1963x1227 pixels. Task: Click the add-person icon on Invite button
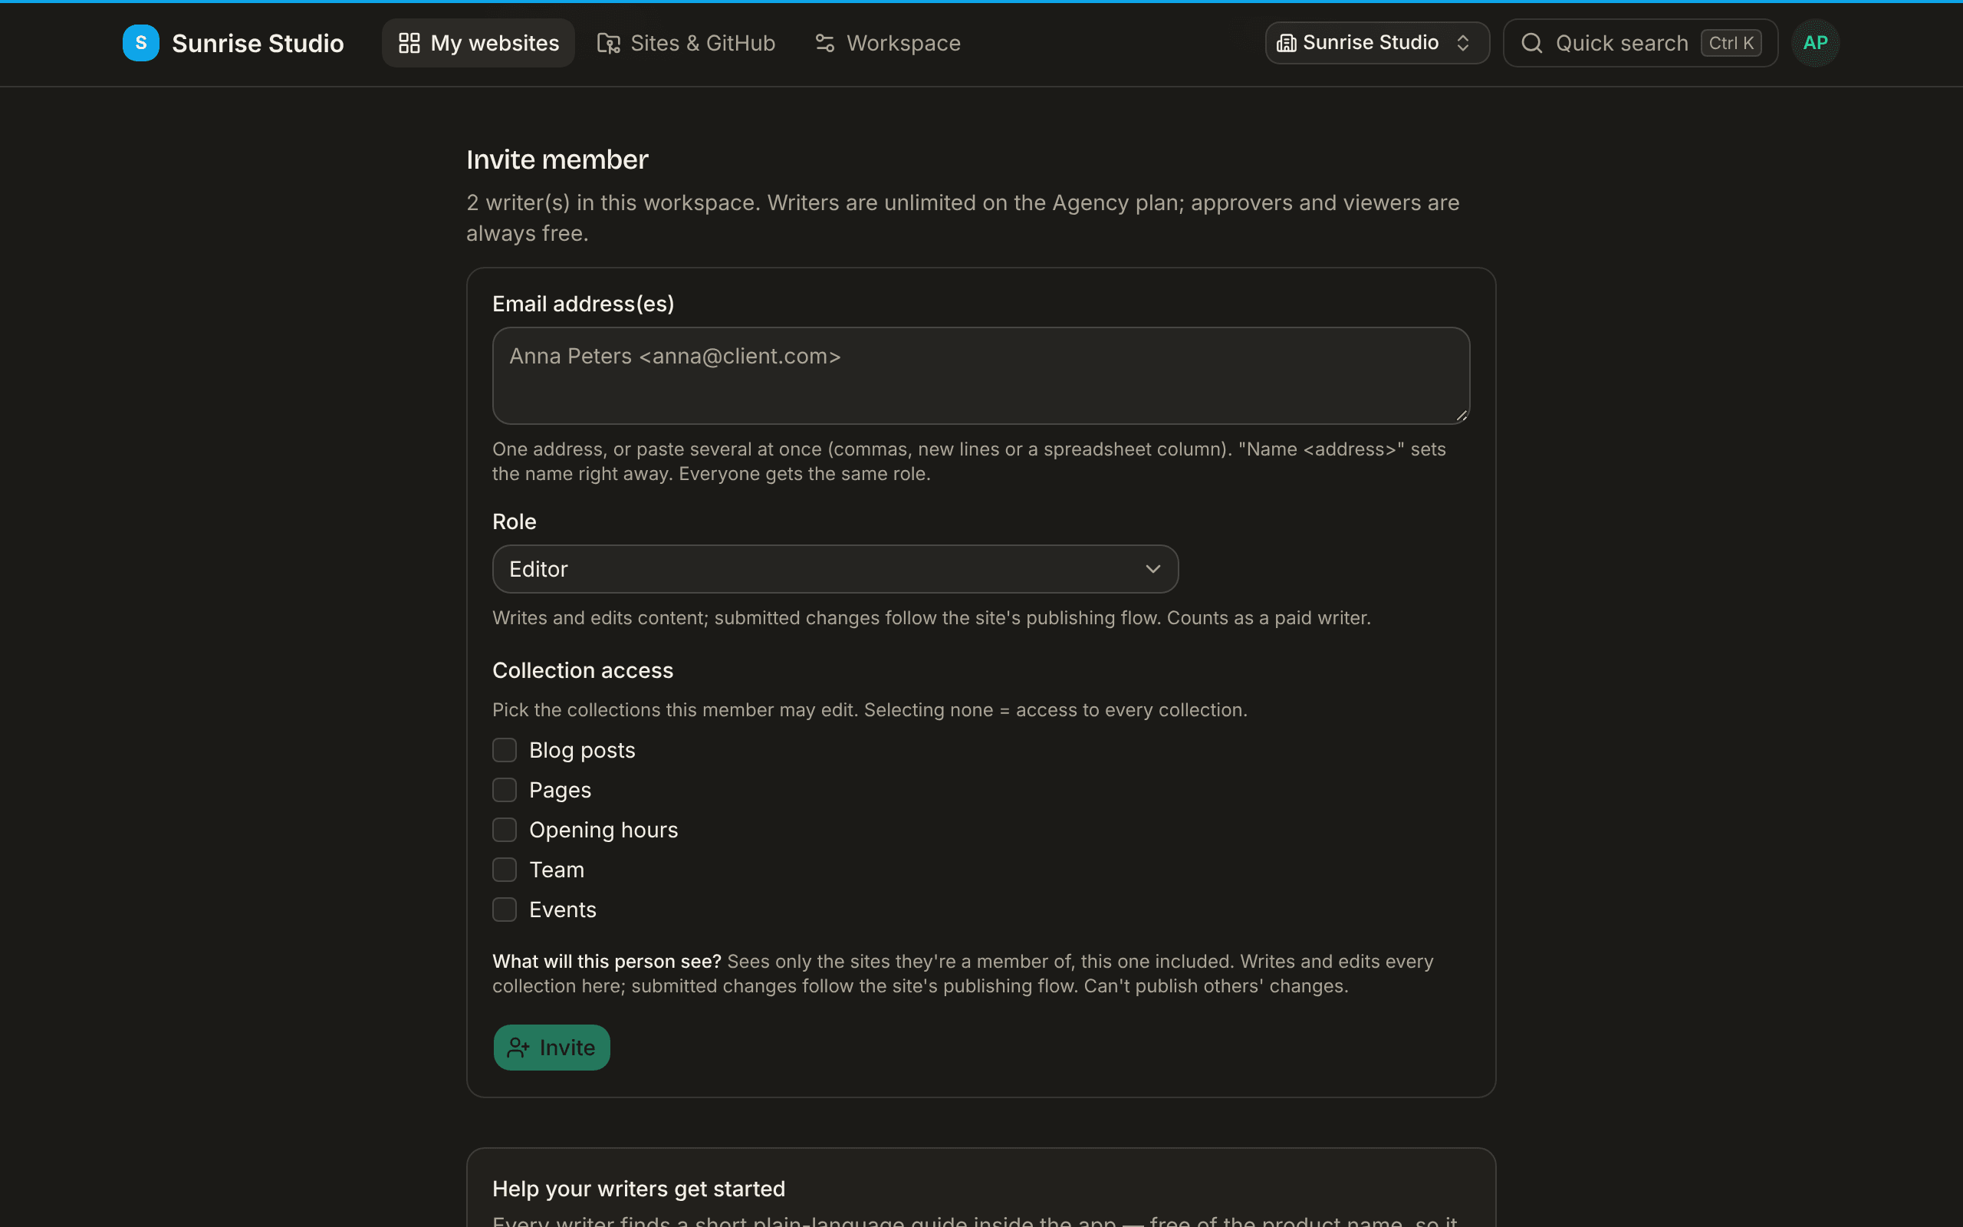518,1048
